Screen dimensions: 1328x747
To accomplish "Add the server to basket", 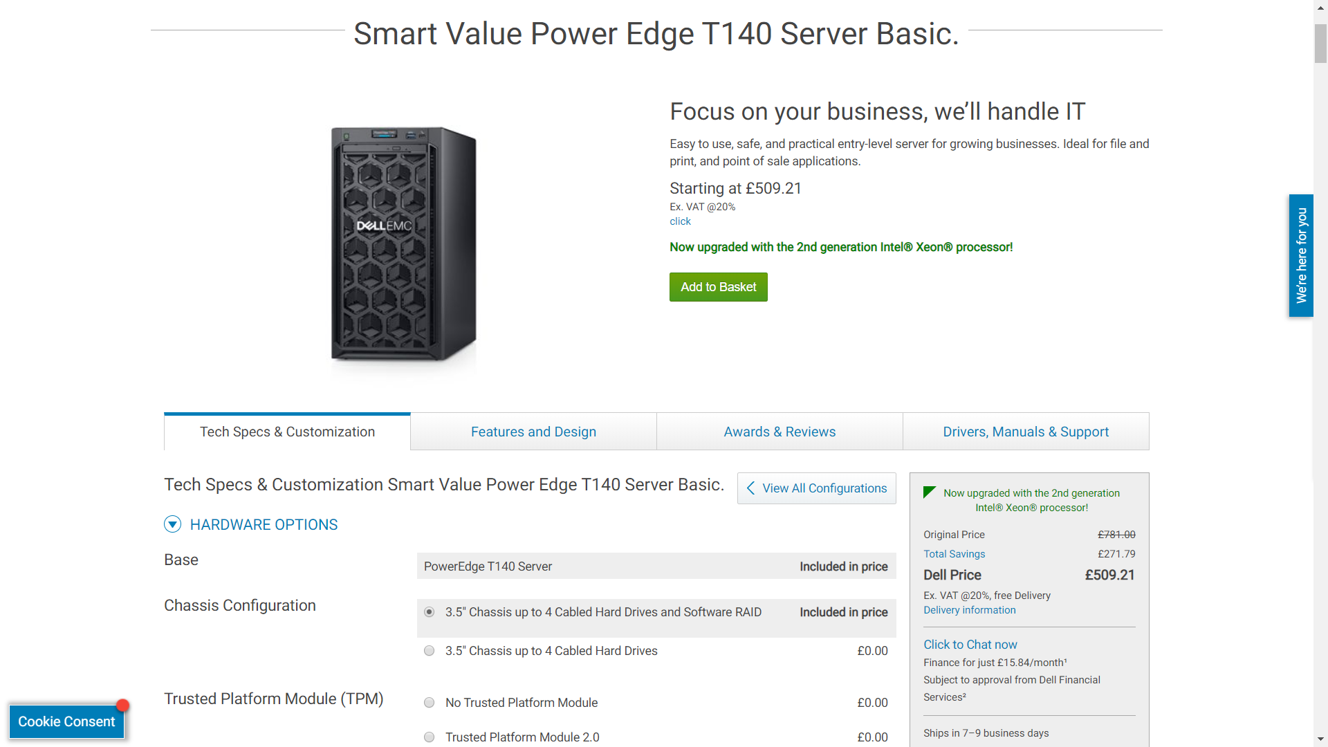I will tap(718, 287).
